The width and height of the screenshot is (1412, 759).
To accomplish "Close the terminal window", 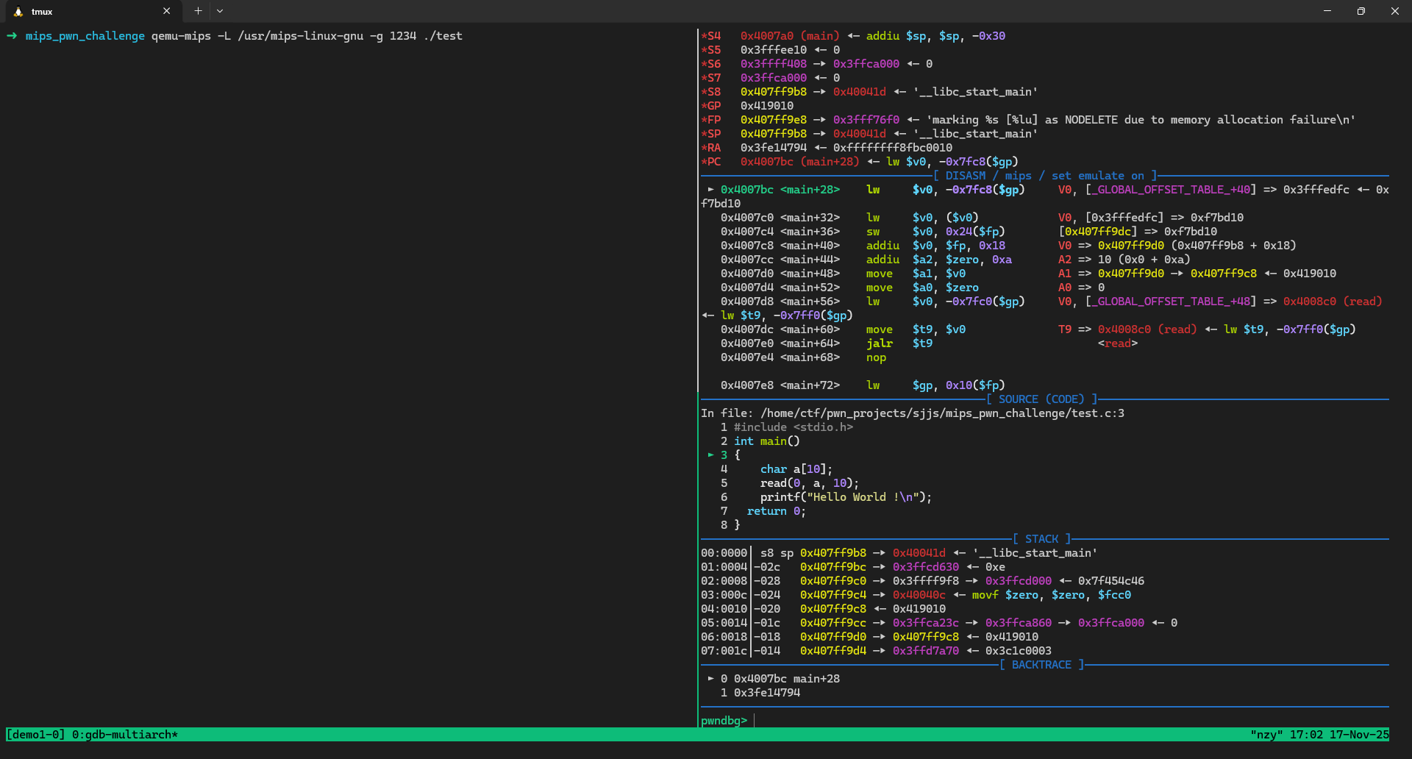I will [x=1394, y=11].
